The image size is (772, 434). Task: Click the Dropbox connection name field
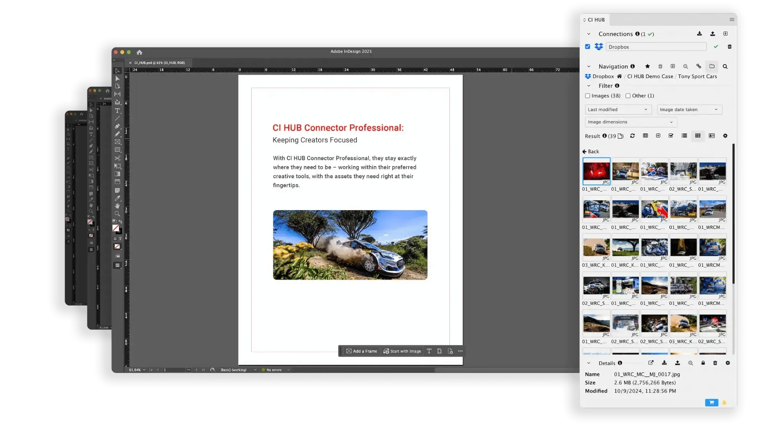click(656, 47)
